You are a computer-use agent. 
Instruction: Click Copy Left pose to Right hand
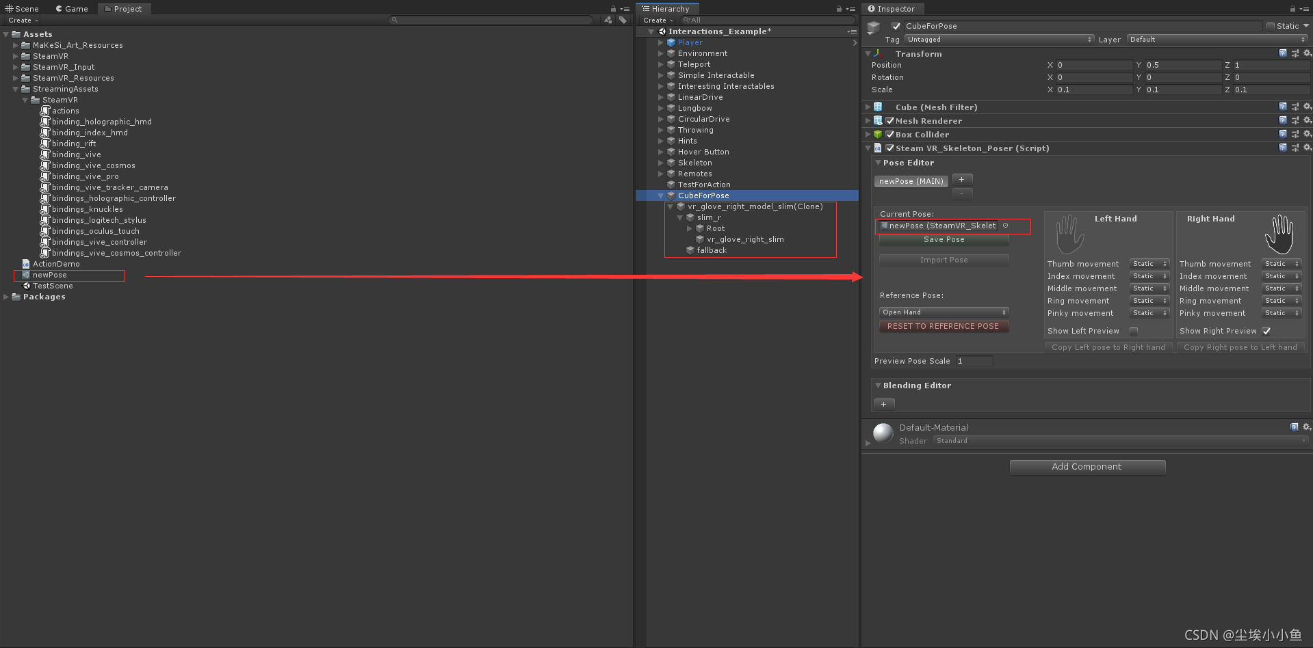point(1108,347)
